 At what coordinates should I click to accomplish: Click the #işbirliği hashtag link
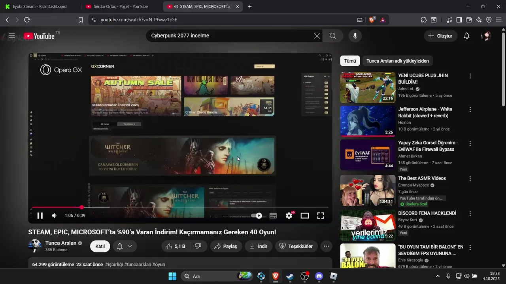(114, 264)
